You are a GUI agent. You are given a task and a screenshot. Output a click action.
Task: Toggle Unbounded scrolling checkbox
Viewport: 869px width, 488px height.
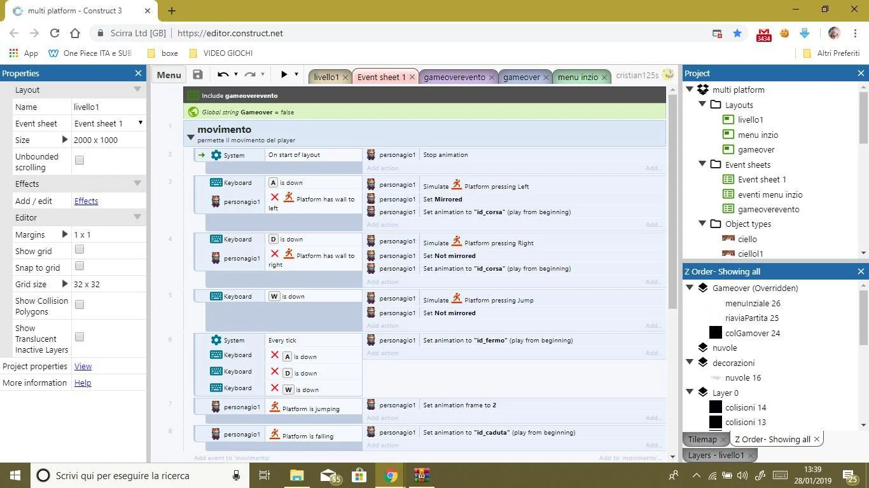(80, 160)
